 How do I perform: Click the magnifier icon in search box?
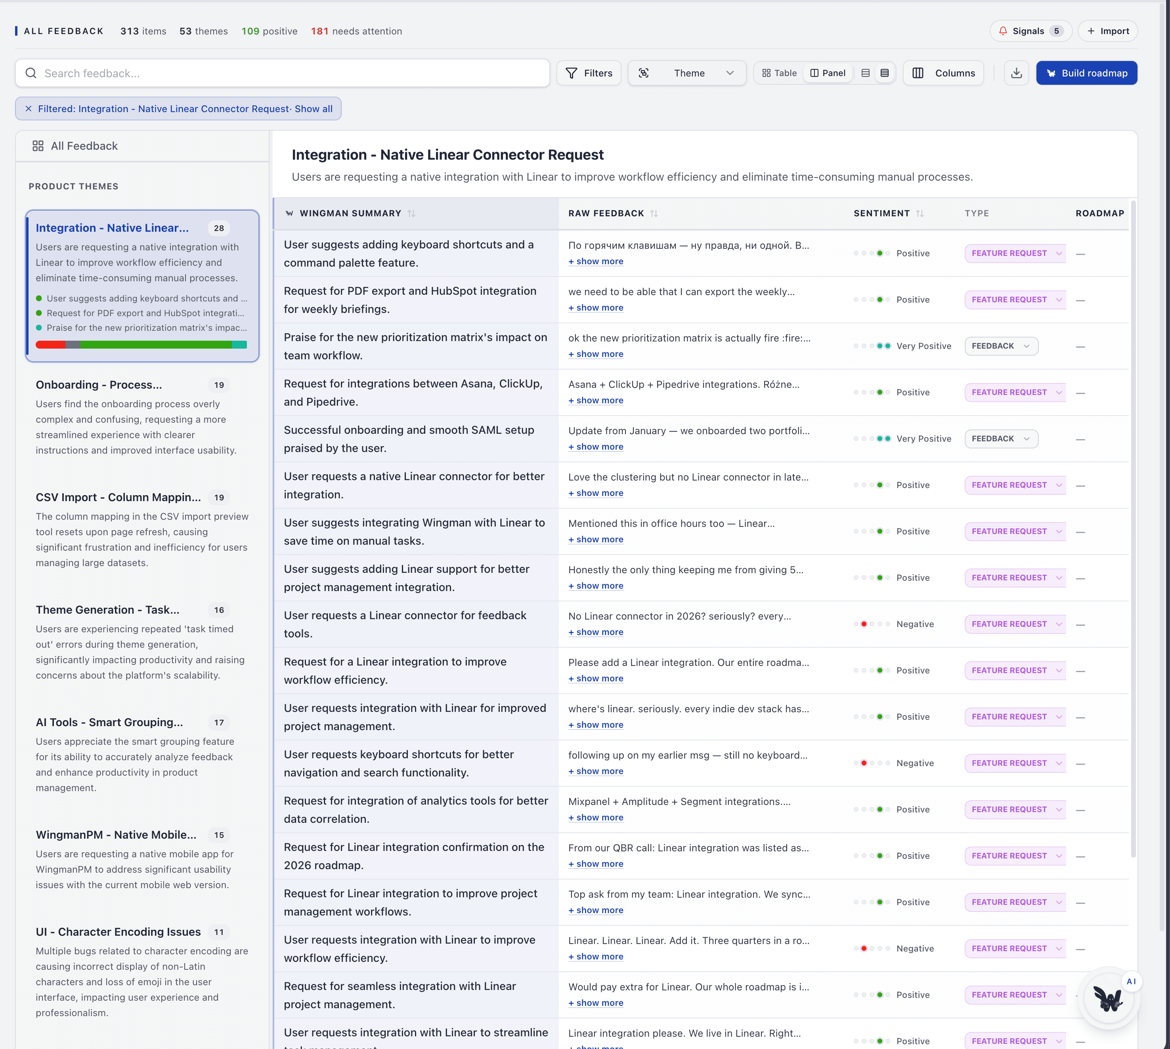pyautogui.click(x=31, y=73)
